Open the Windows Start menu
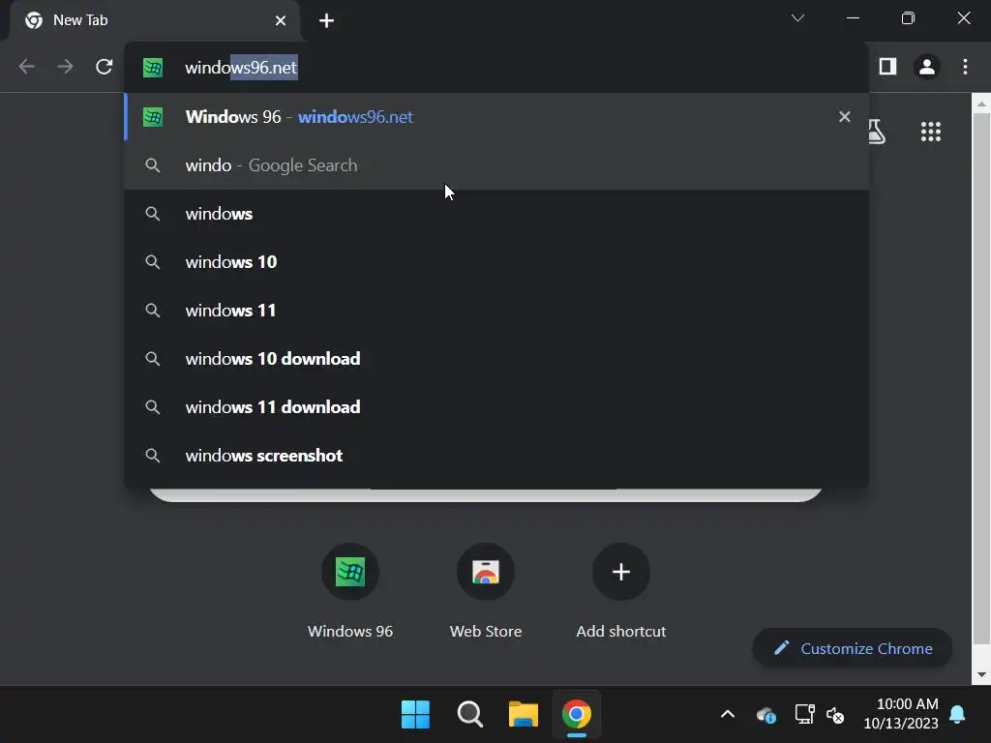The width and height of the screenshot is (991, 743). (x=415, y=715)
